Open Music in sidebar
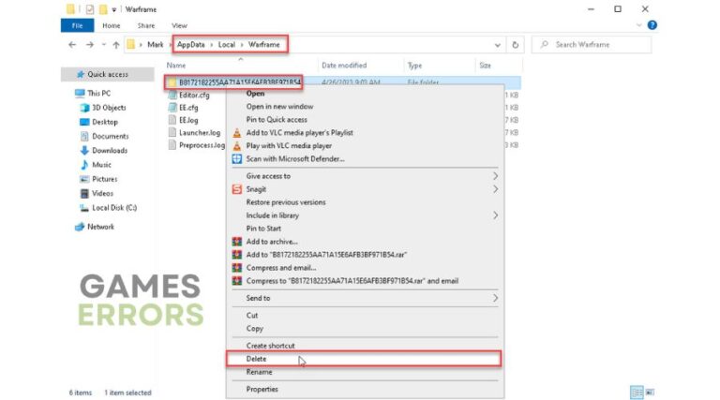The height and width of the screenshot is (400, 720). [101, 165]
